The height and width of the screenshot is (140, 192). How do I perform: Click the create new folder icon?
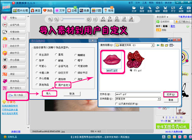[166, 45]
